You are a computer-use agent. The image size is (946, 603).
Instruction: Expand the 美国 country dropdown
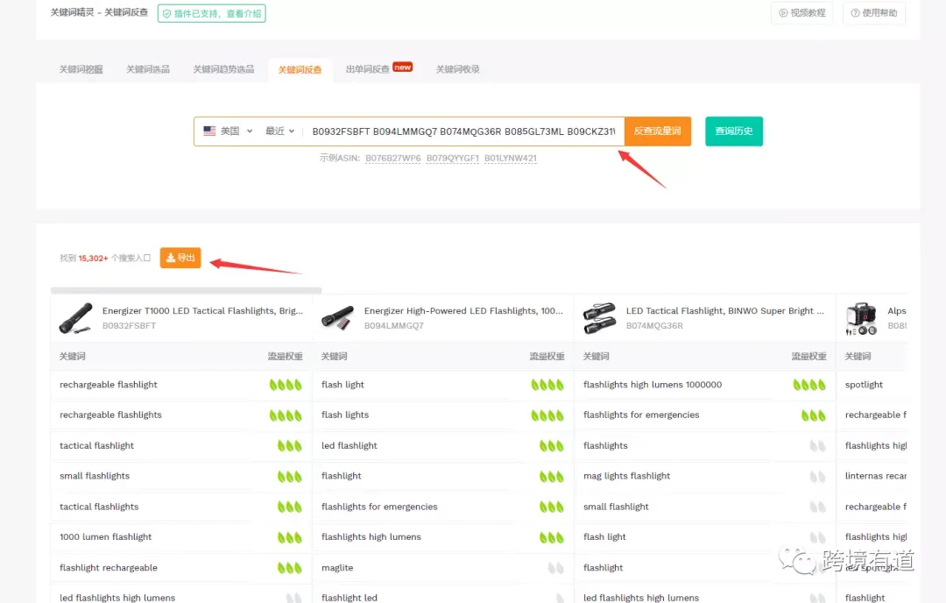point(228,131)
